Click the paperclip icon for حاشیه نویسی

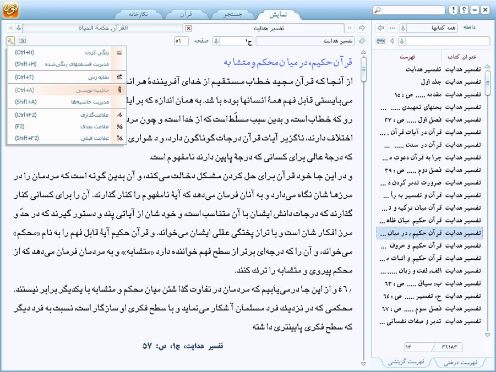tap(119, 90)
